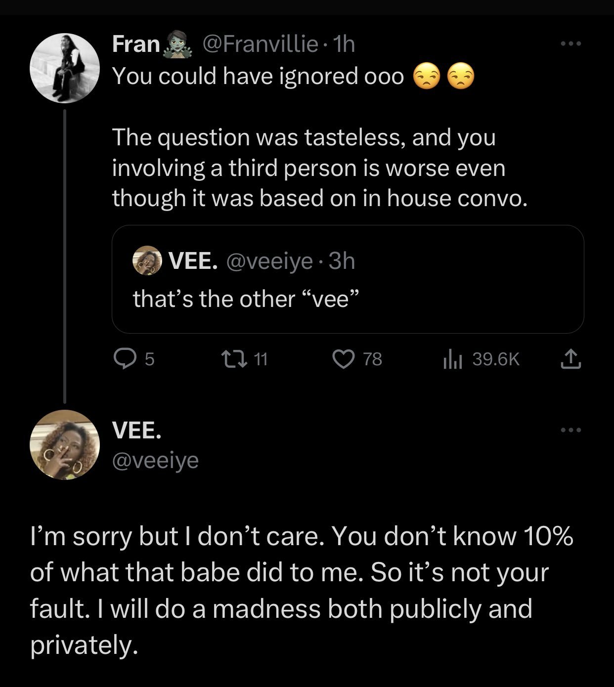Open the three-dot menu on Fran's tweet

pyautogui.click(x=572, y=44)
